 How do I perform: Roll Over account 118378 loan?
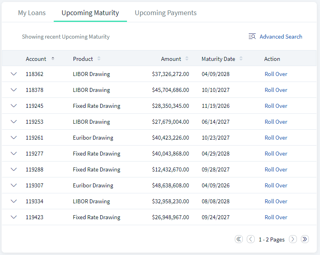[x=276, y=90]
